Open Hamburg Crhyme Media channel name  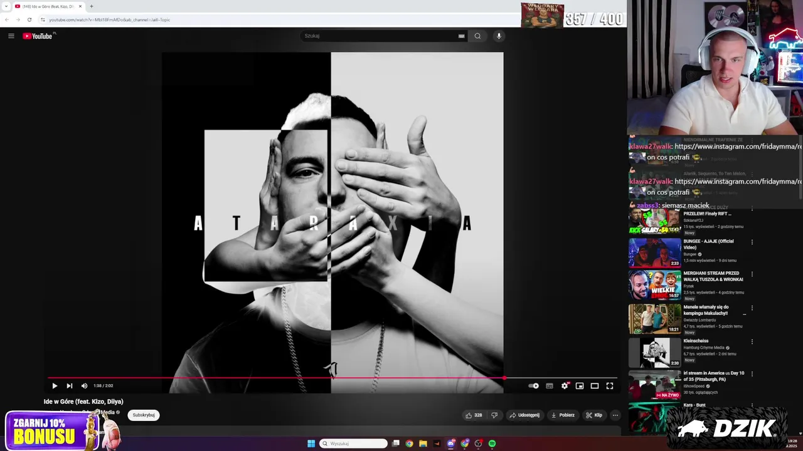click(704, 348)
